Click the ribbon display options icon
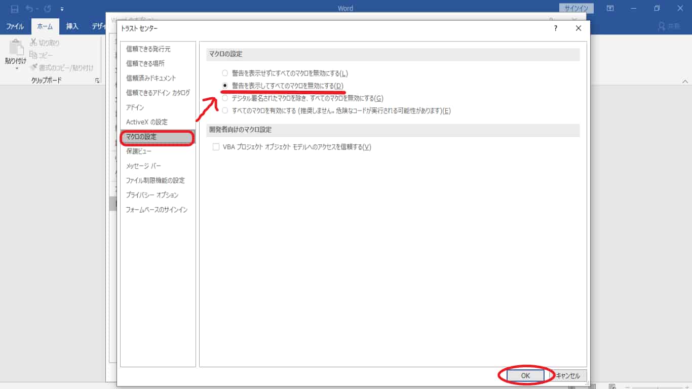 pyautogui.click(x=610, y=8)
